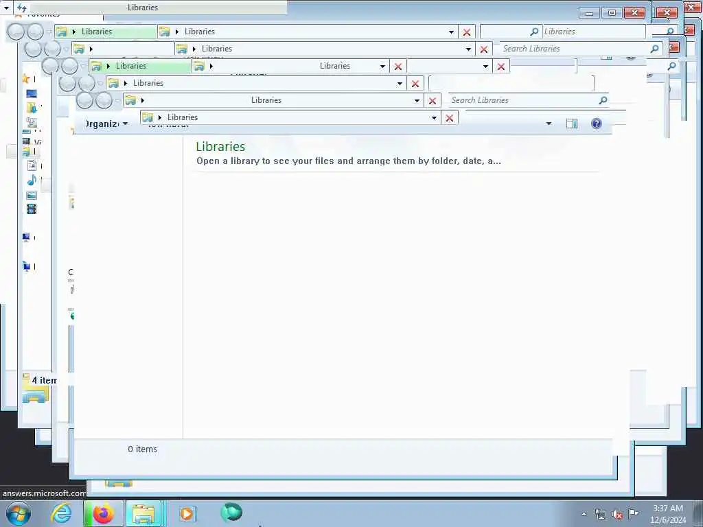Click the Libraries breadcrumb in the lowest address bar

(x=183, y=117)
